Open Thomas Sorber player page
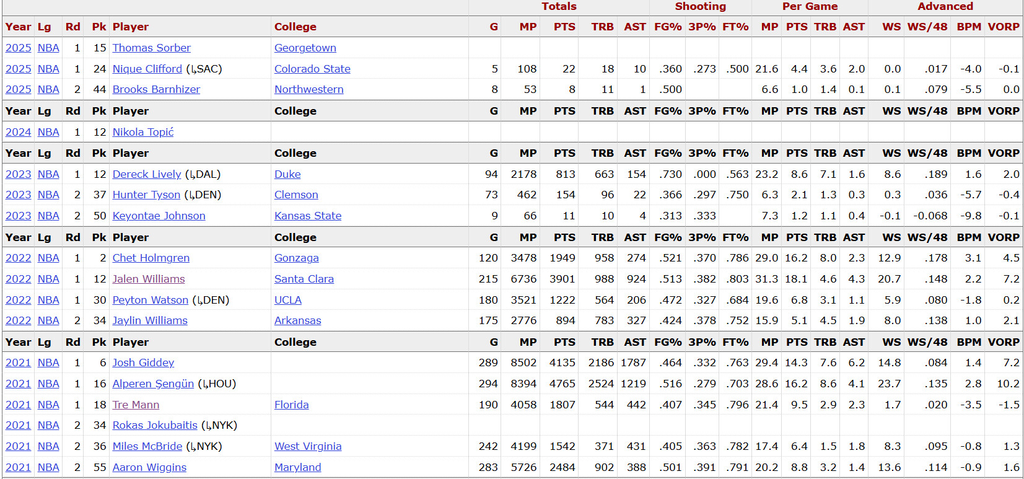Image resolution: width=1024 pixels, height=479 pixels. (x=151, y=48)
